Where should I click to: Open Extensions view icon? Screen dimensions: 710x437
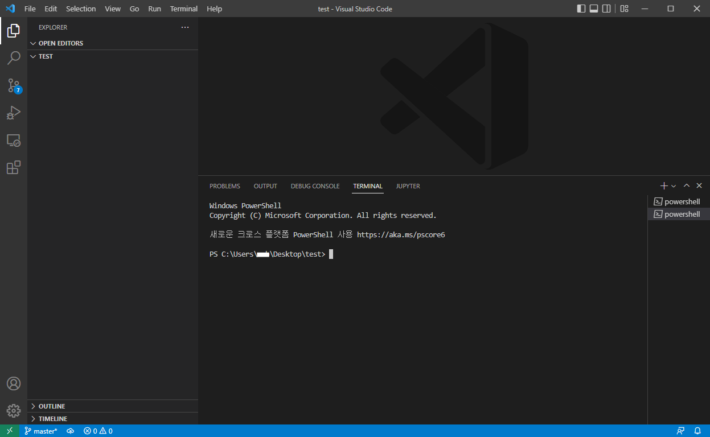[14, 167]
